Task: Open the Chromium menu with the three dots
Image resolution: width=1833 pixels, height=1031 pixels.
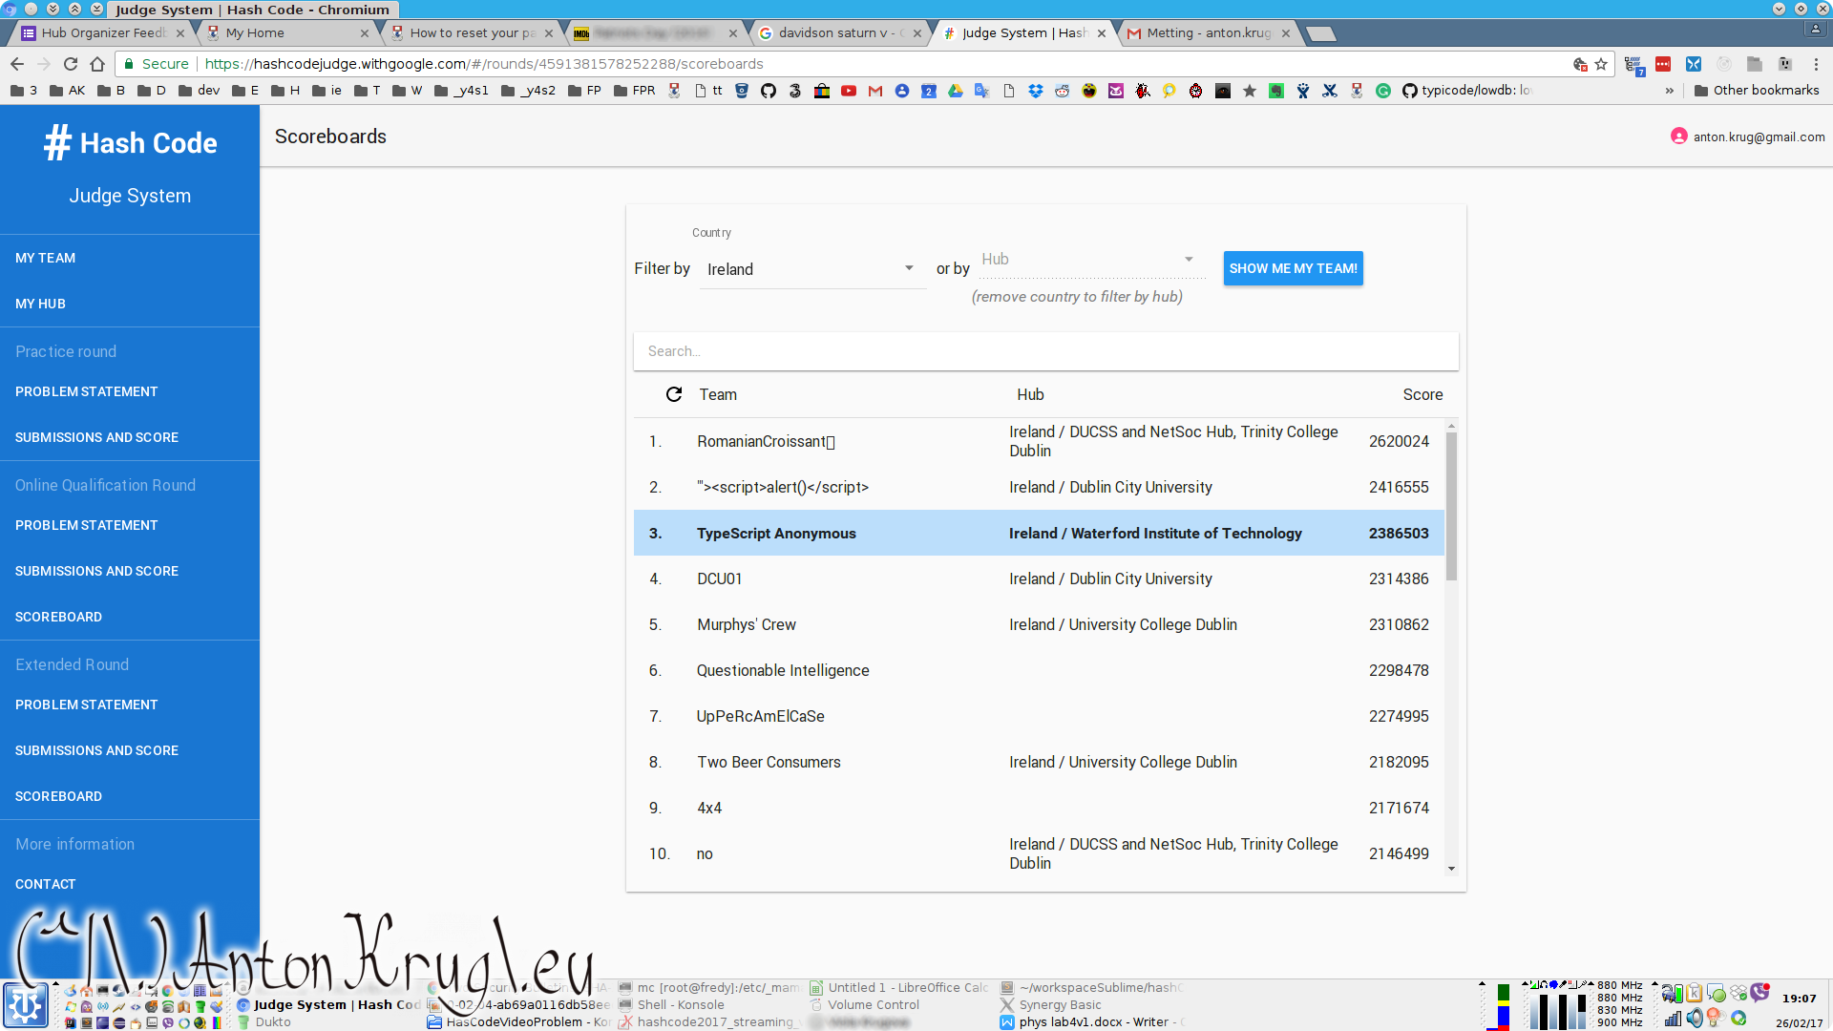Action: click(1816, 64)
